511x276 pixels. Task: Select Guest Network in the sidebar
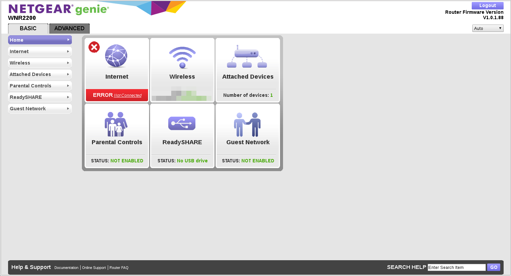click(x=40, y=109)
